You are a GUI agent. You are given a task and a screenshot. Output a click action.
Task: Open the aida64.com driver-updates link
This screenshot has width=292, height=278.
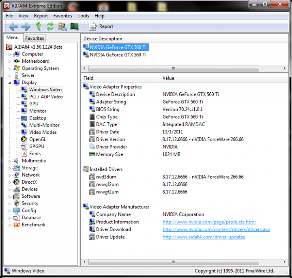(x=204, y=237)
